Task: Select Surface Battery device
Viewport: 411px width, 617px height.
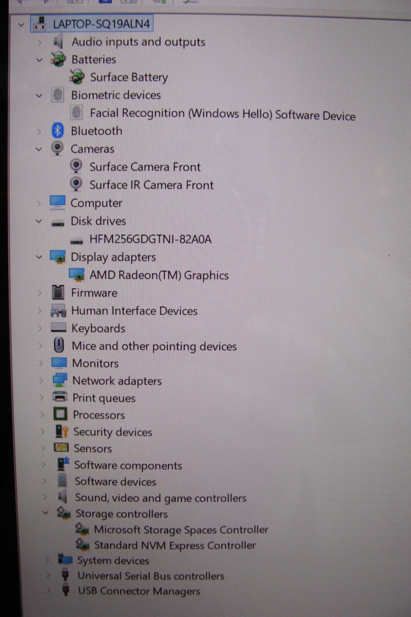Action: tap(129, 78)
